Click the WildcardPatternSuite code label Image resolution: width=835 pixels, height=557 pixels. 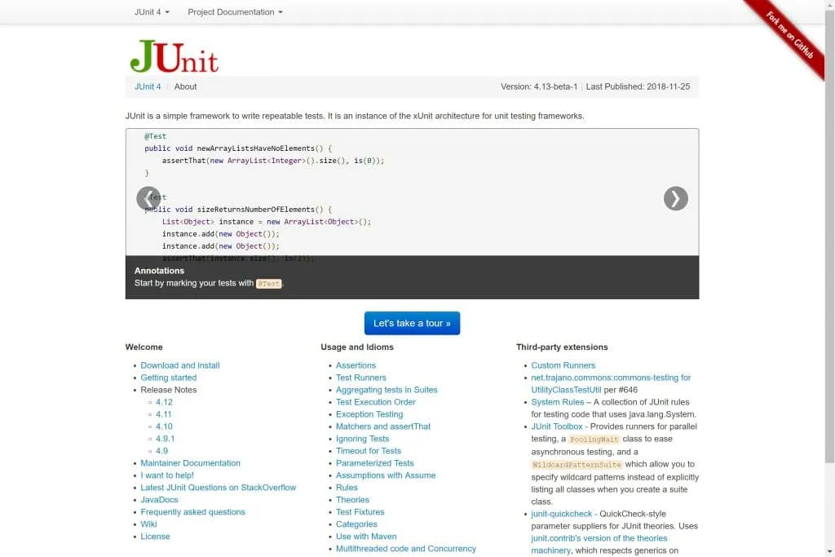click(577, 465)
